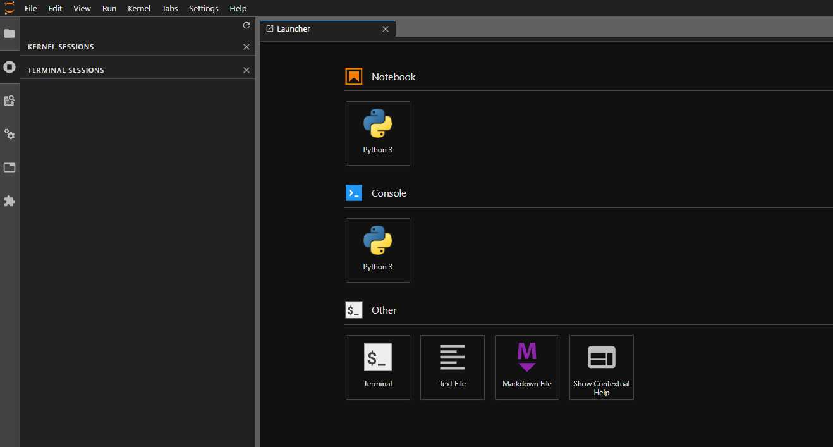Shut down all Terminal Sessions
Screen dimensions: 833x447
tap(246, 70)
